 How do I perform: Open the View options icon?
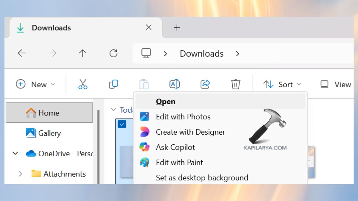click(324, 84)
